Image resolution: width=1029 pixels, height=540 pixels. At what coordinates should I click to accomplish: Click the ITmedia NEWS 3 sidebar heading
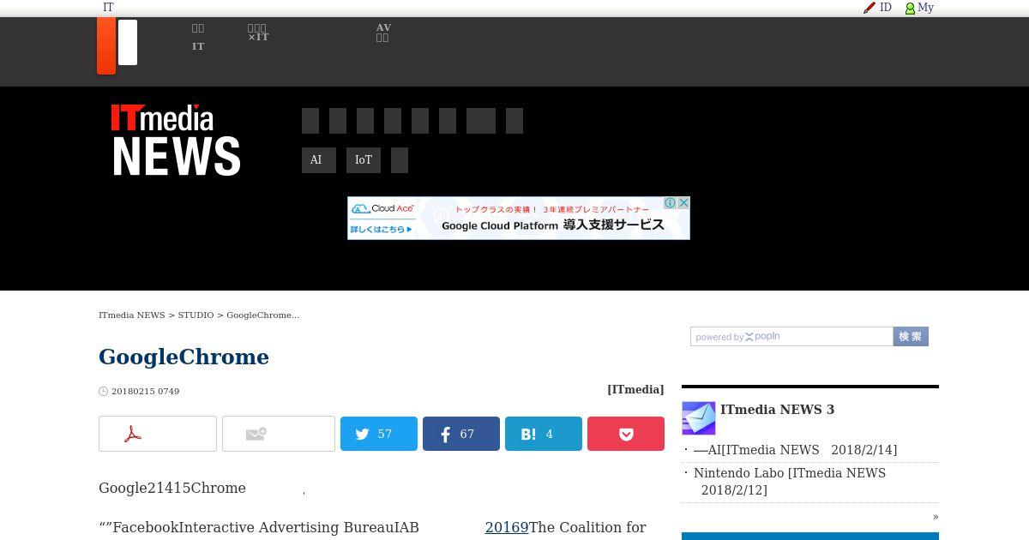point(777,410)
